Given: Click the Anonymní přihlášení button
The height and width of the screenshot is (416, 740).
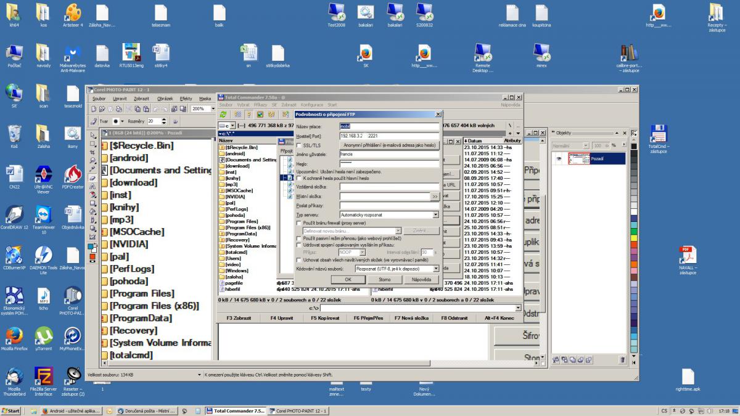Looking at the screenshot, I should click(x=390, y=145).
